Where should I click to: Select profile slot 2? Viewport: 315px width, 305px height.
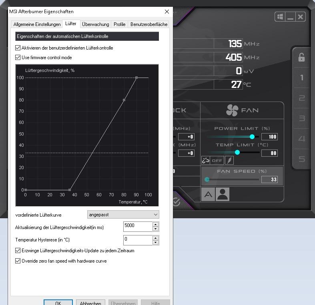[x=301, y=98]
